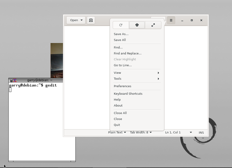
Task: Click the Reload icon in gedit menu
Action: 121,25
